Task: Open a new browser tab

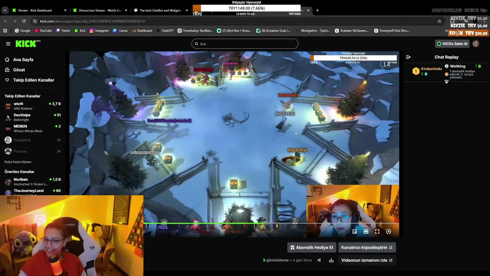Action: [317, 10]
